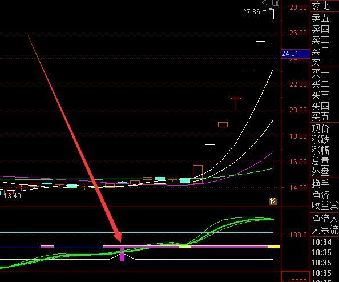This screenshot has width=339, height=282.
Task: Select the 27.86 high price candle
Action: 274,14
